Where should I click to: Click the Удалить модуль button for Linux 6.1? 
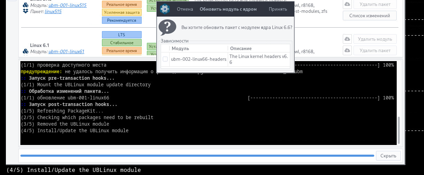[x=375, y=39]
